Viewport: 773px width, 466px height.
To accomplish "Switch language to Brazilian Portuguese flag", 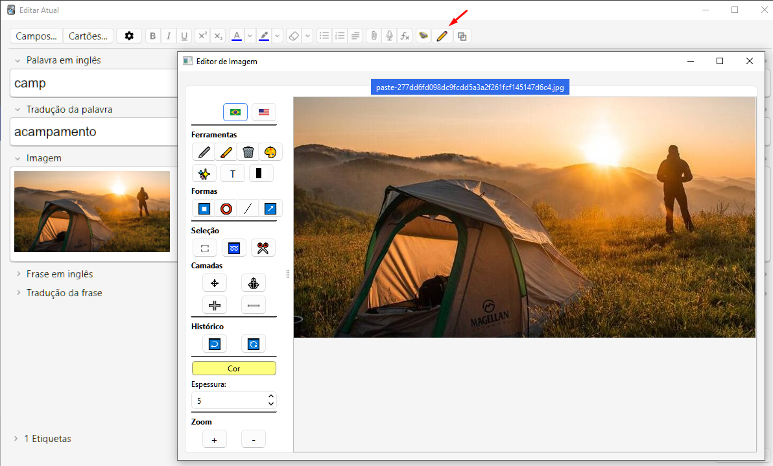I will 235,112.
